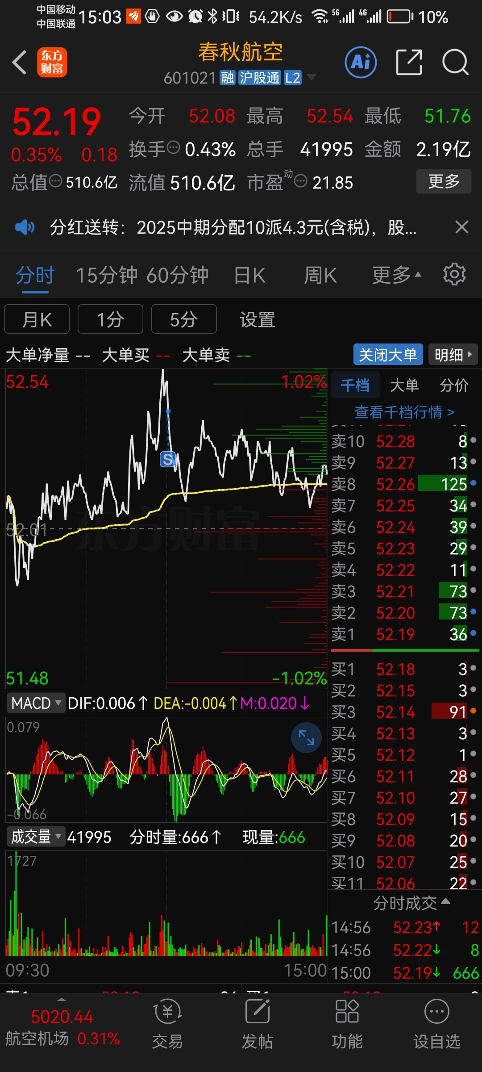
Task: Expand 明细 details arrow
Action: (453, 355)
